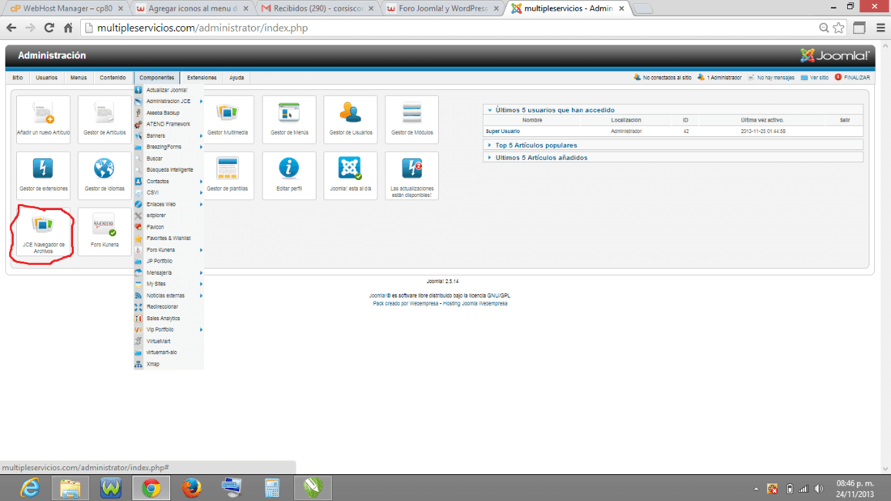Select Favorites & Wishlist menu entry
This screenshot has height=501, width=891.
point(168,238)
